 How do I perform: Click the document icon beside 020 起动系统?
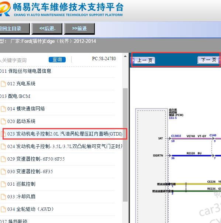tap(3, 121)
